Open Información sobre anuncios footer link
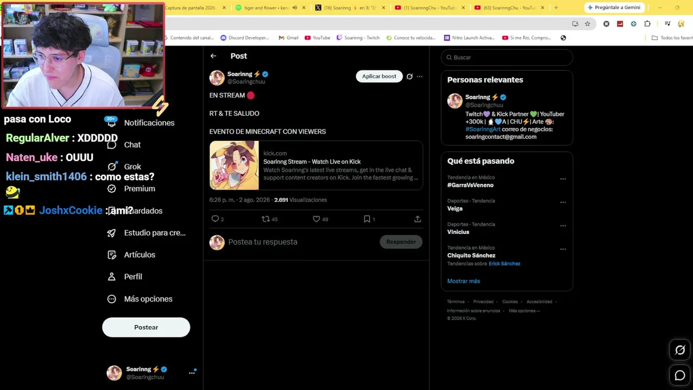The width and height of the screenshot is (693, 390). click(x=474, y=311)
